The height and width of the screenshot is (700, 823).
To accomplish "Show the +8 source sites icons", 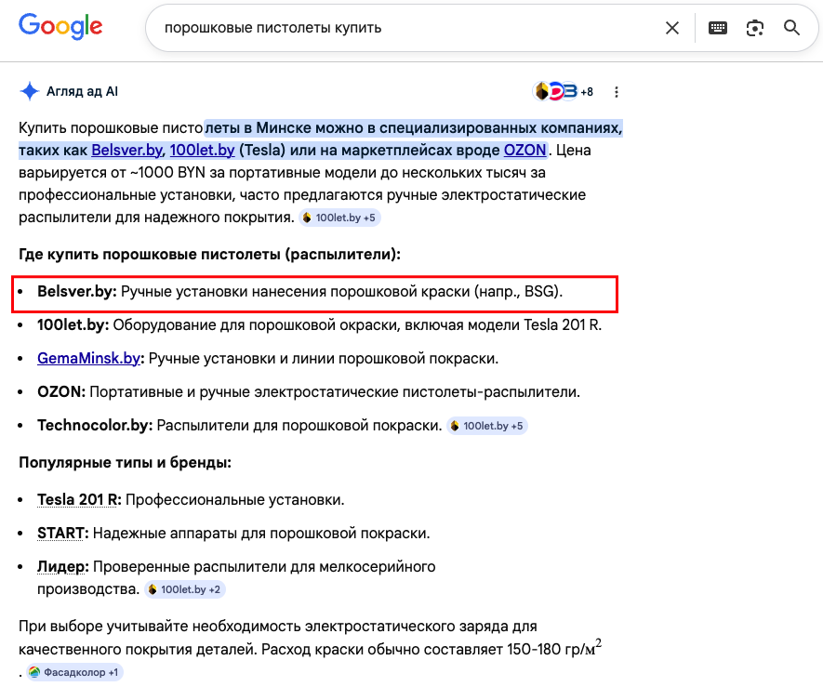I will point(564,91).
